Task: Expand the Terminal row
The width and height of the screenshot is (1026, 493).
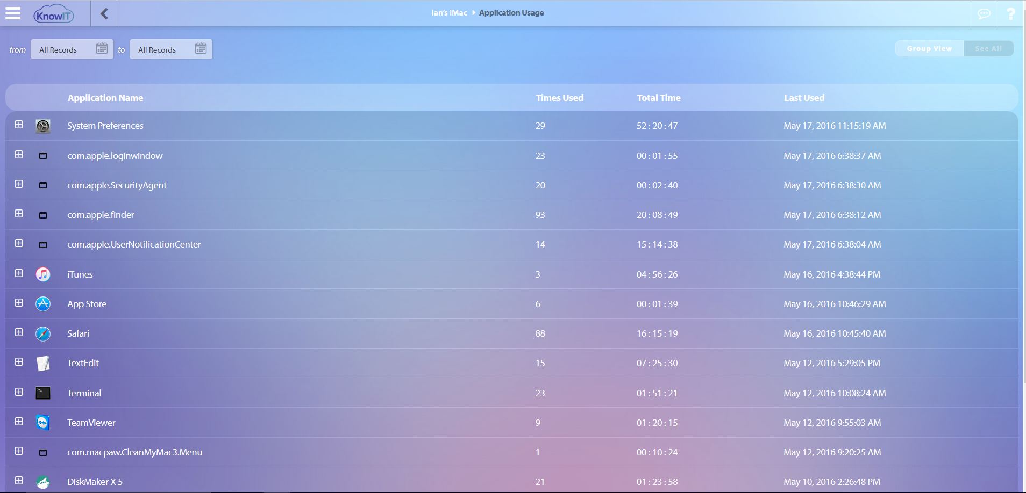Action: coord(19,392)
